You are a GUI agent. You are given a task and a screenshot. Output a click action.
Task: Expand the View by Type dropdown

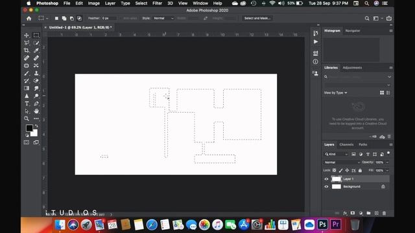click(335, 93)
